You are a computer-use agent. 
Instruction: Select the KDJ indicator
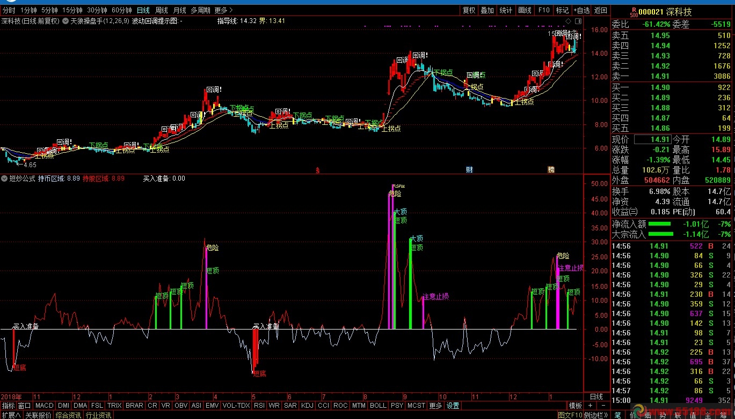(x=308, y=406)
